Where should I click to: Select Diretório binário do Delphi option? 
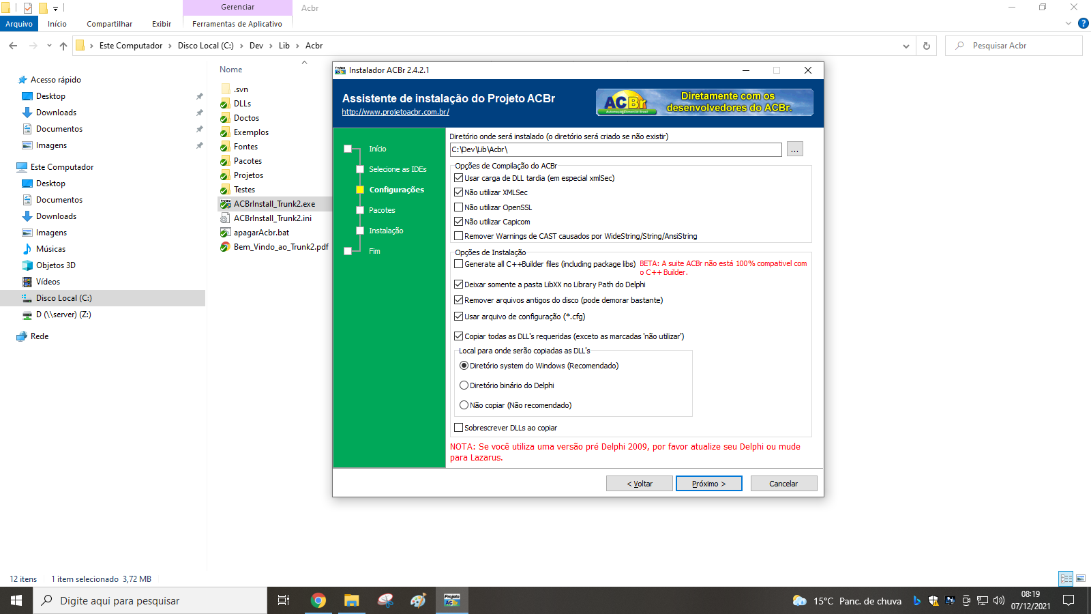click(x=464, y=385)
